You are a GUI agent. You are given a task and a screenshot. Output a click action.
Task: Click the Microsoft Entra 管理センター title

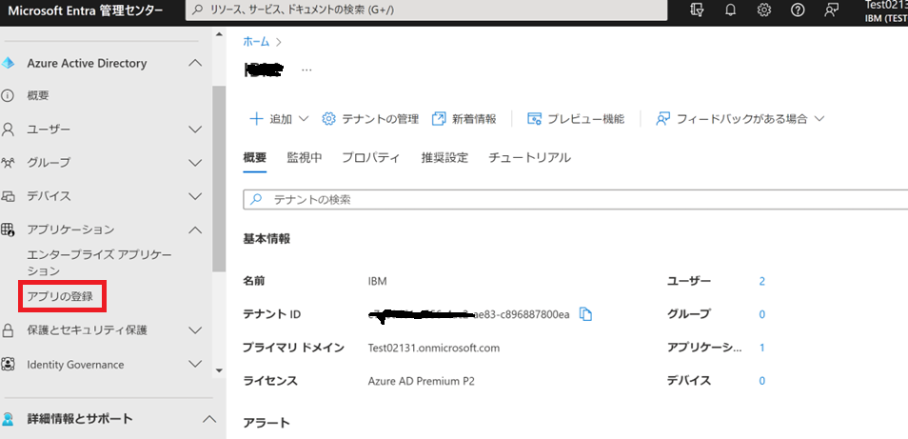tap(85, 10)
